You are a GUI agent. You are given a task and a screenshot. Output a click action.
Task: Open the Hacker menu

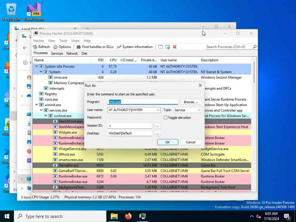38,40
